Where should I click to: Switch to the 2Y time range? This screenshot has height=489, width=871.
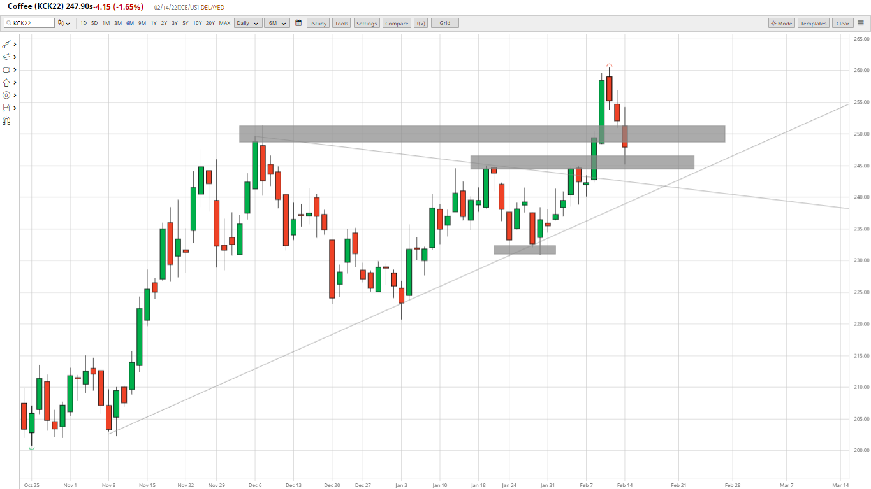click(x=164, y=23)
